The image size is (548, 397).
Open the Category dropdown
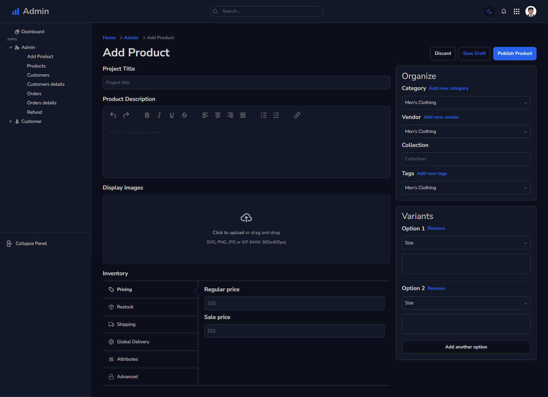coord(466,103)
